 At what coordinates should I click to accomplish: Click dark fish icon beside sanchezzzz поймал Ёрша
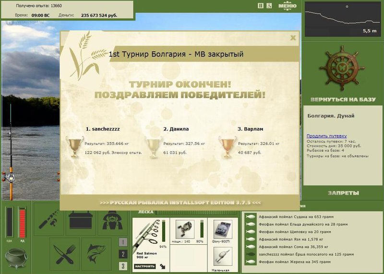[250, 254]
